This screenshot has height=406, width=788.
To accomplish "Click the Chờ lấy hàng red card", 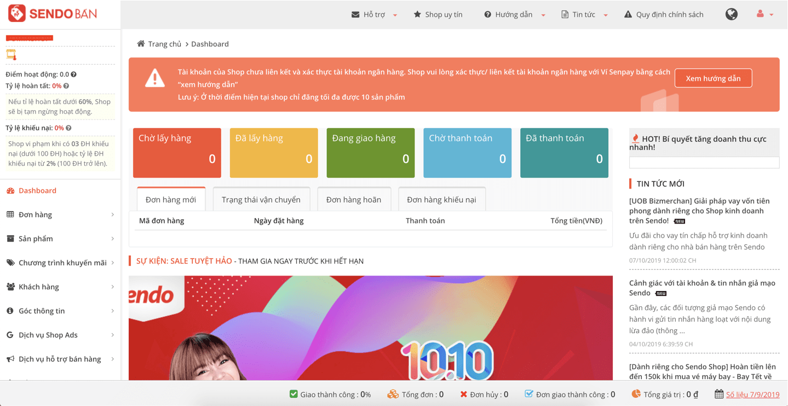I will 177,153.
